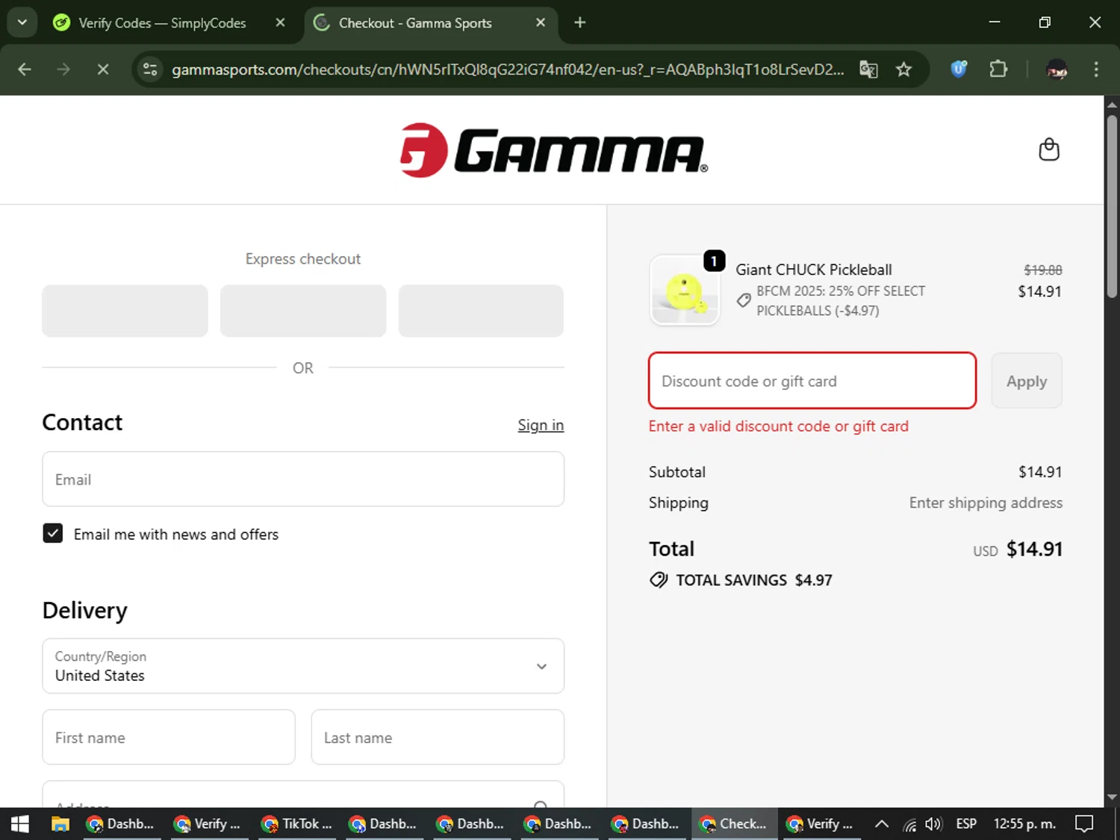Open the Windows notification center icon
Image resolution: width=1120 pixels, height=840 pixels.
[x=1084, y=824]
